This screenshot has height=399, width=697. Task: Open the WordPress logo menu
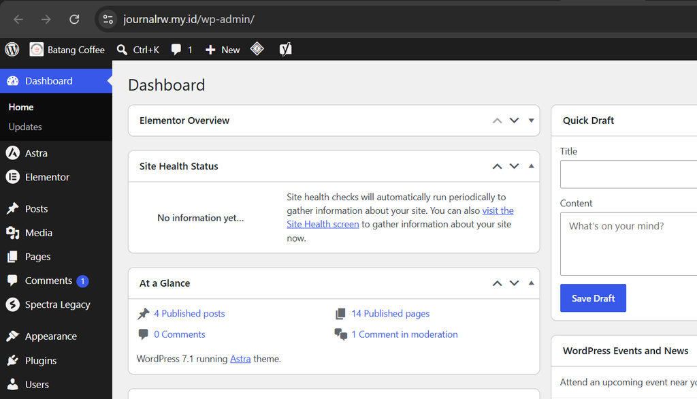click(12, 50)
